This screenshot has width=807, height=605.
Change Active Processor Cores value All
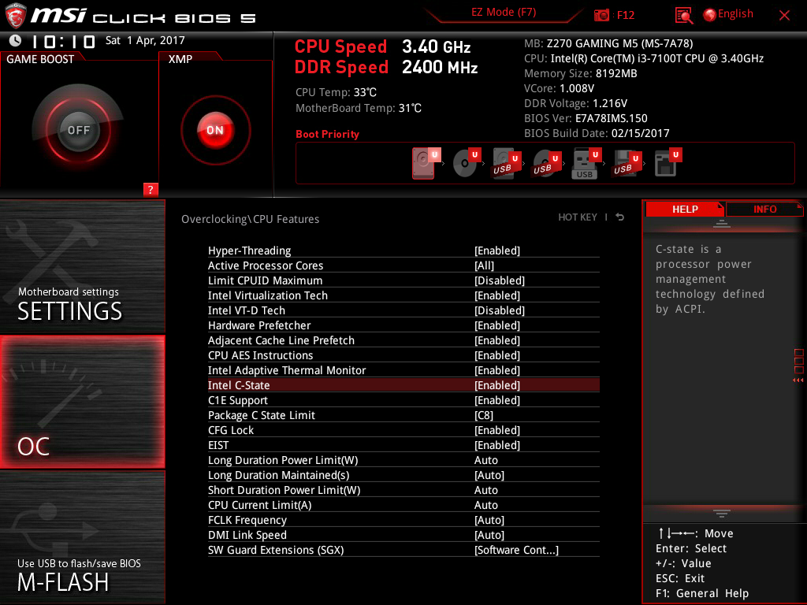[484, 265]
